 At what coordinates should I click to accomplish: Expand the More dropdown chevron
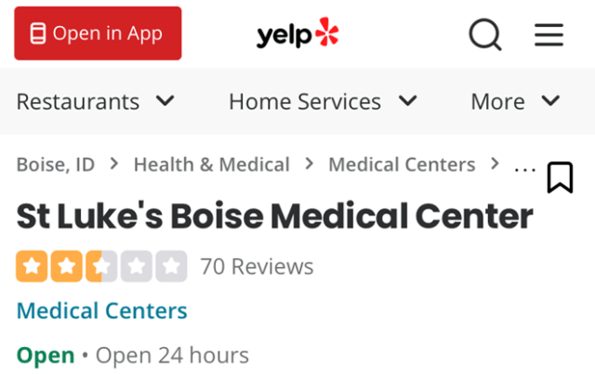coord(550,100)
